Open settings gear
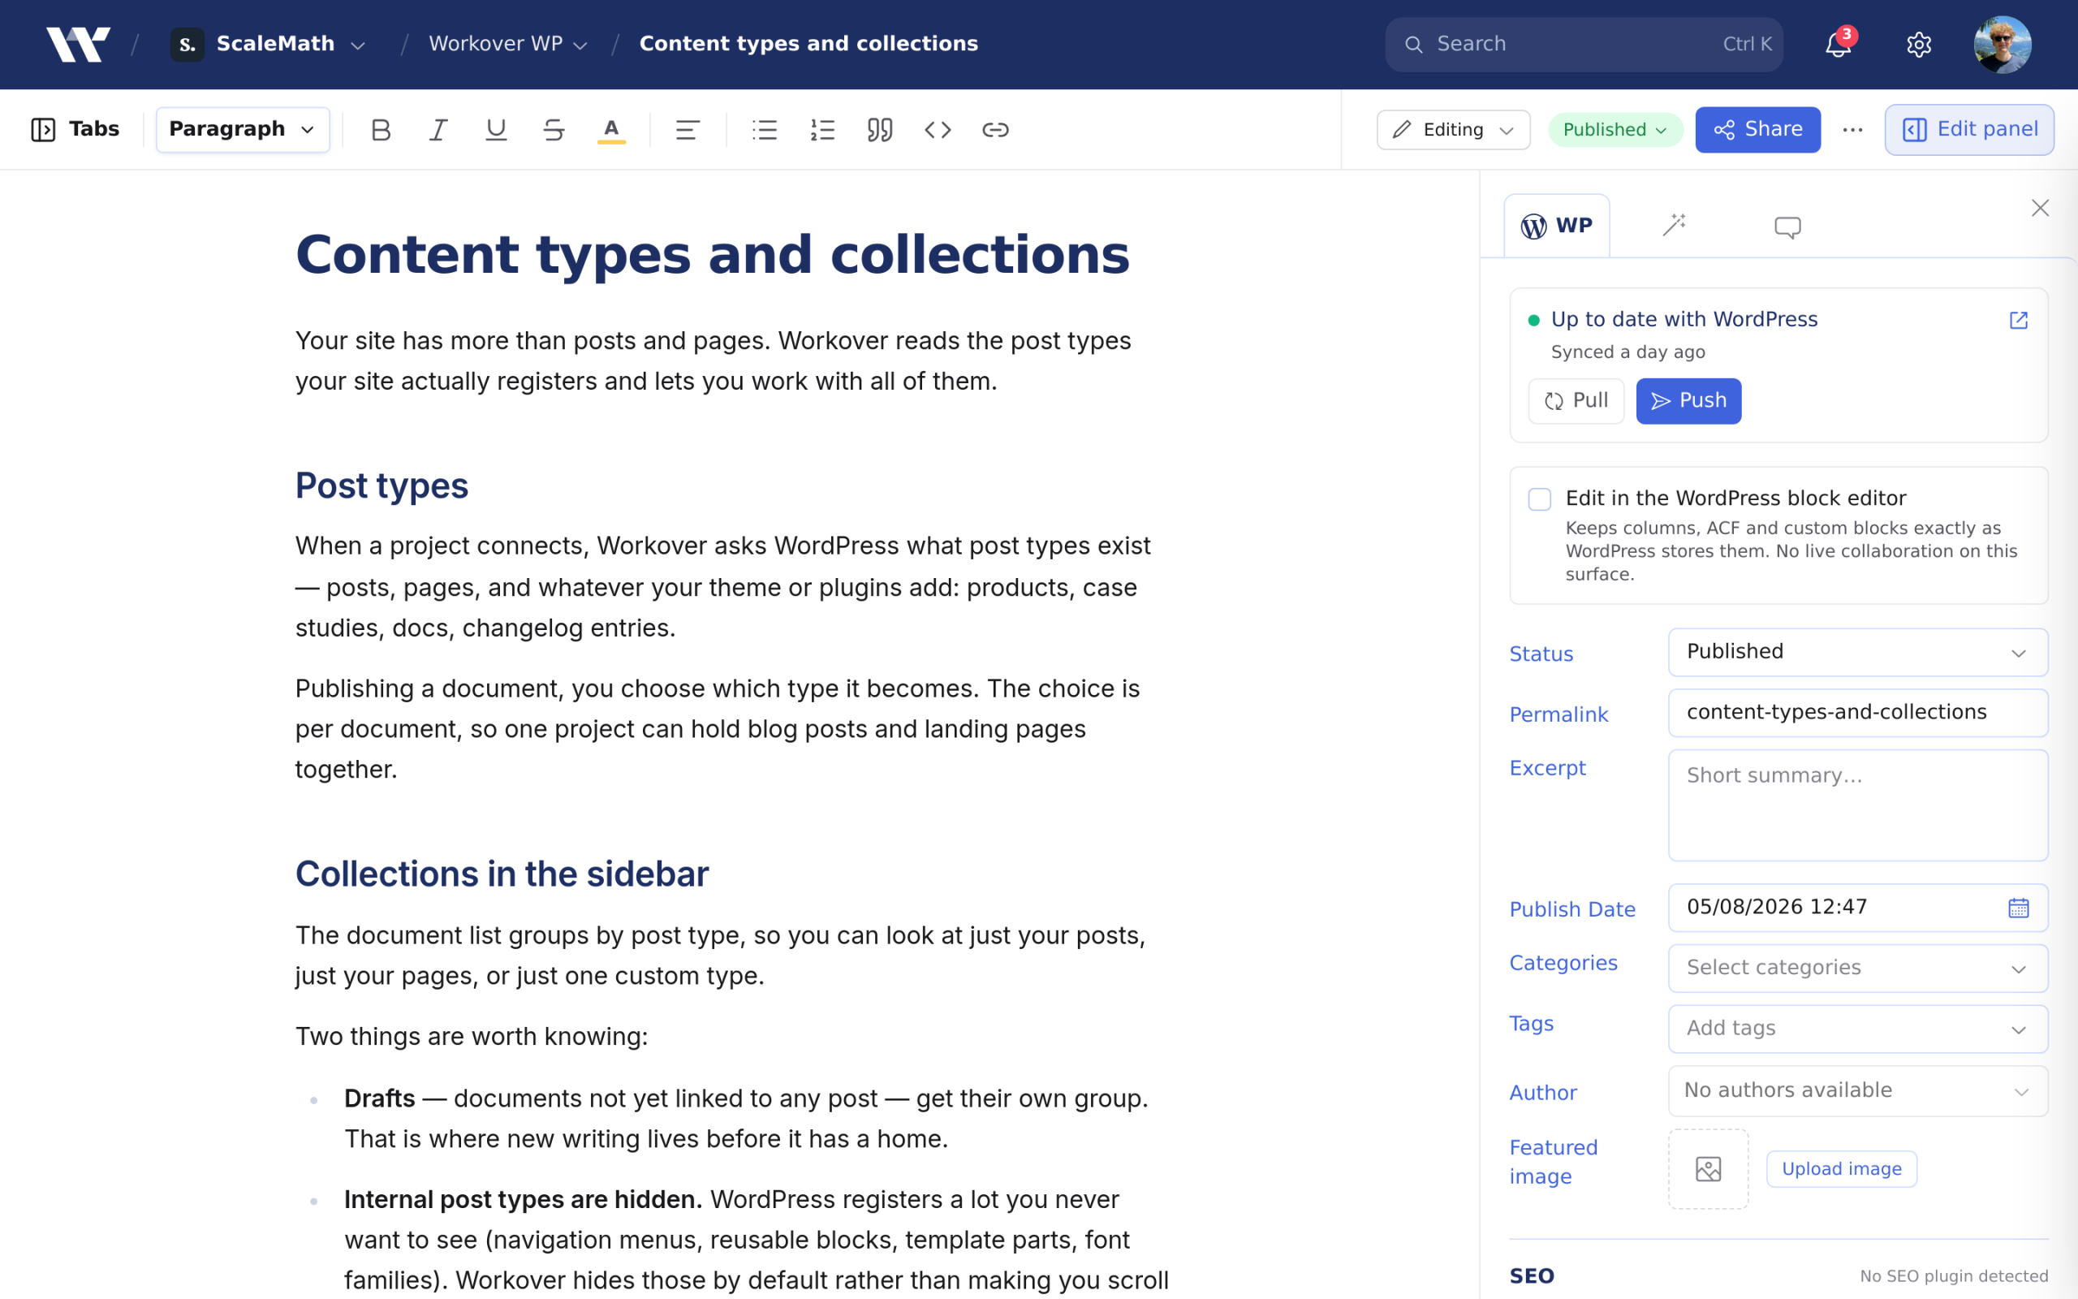This screenshot has height=1299, width=2078. pos(1919,44)
